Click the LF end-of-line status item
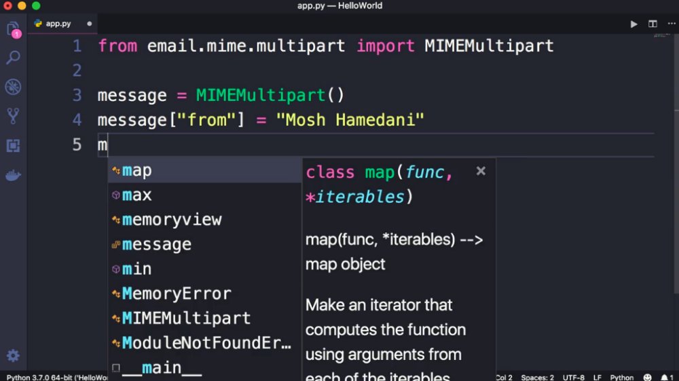 click(597, 377)
